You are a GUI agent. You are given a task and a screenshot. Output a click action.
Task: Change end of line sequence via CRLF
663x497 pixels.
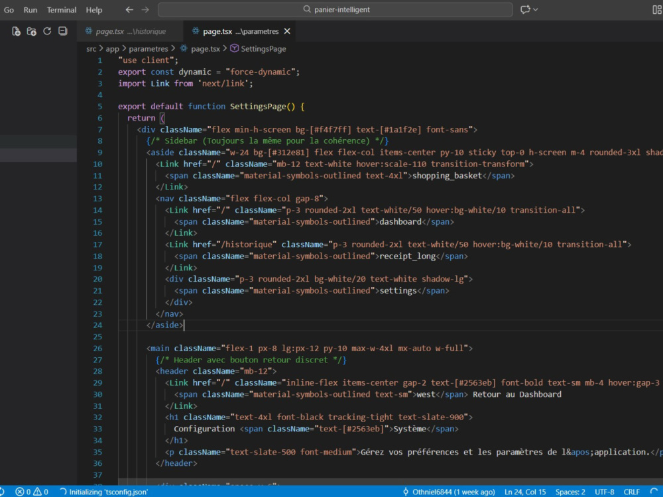coord(631,492)
